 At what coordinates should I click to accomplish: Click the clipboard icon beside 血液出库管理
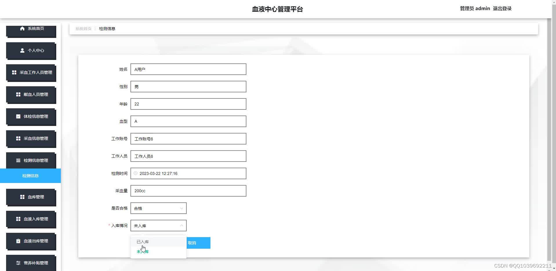(x=18, y=241)
